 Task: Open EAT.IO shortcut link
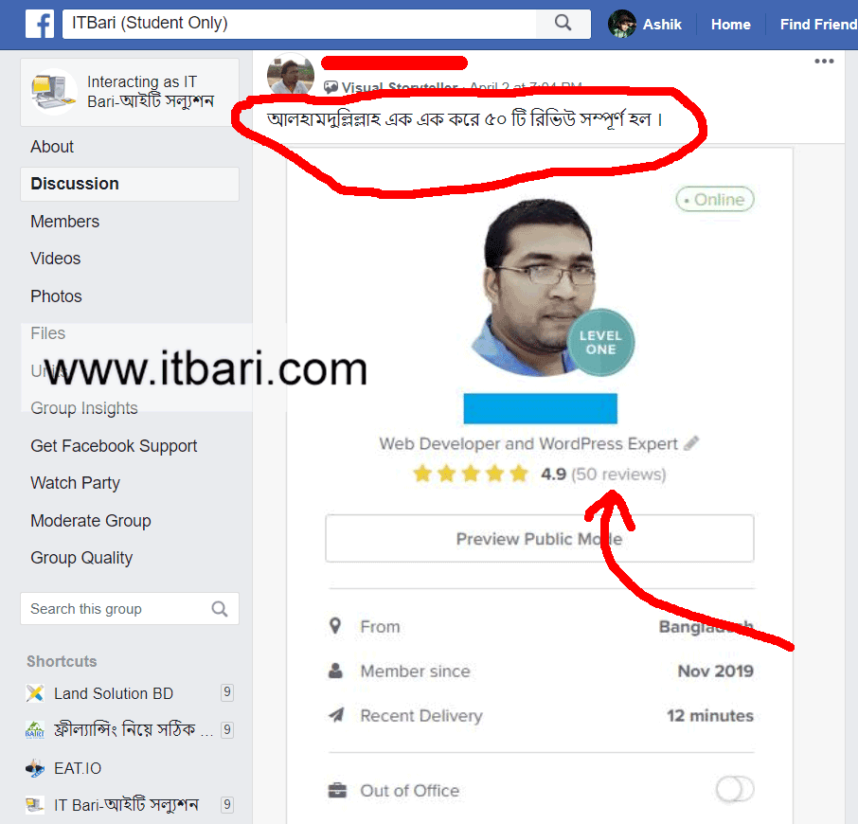click(x=78, y=768)
